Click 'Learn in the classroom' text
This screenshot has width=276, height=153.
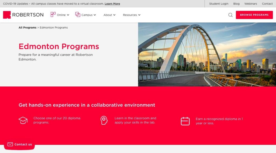click(135, 120)
